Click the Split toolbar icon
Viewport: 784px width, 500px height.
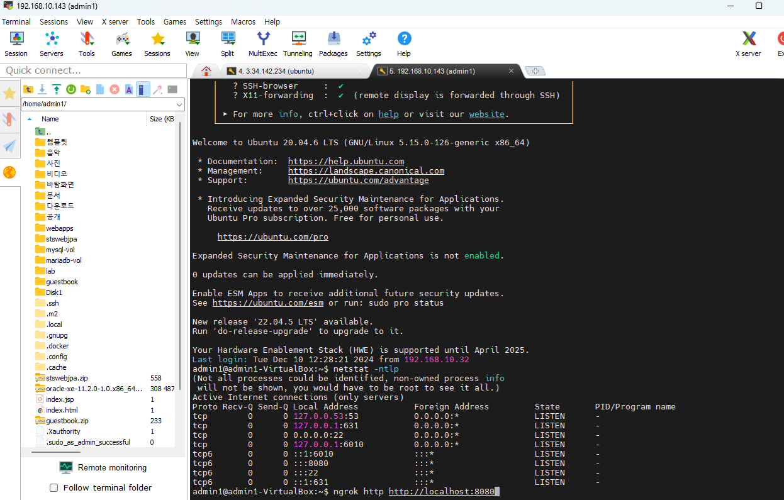[228, 44]
